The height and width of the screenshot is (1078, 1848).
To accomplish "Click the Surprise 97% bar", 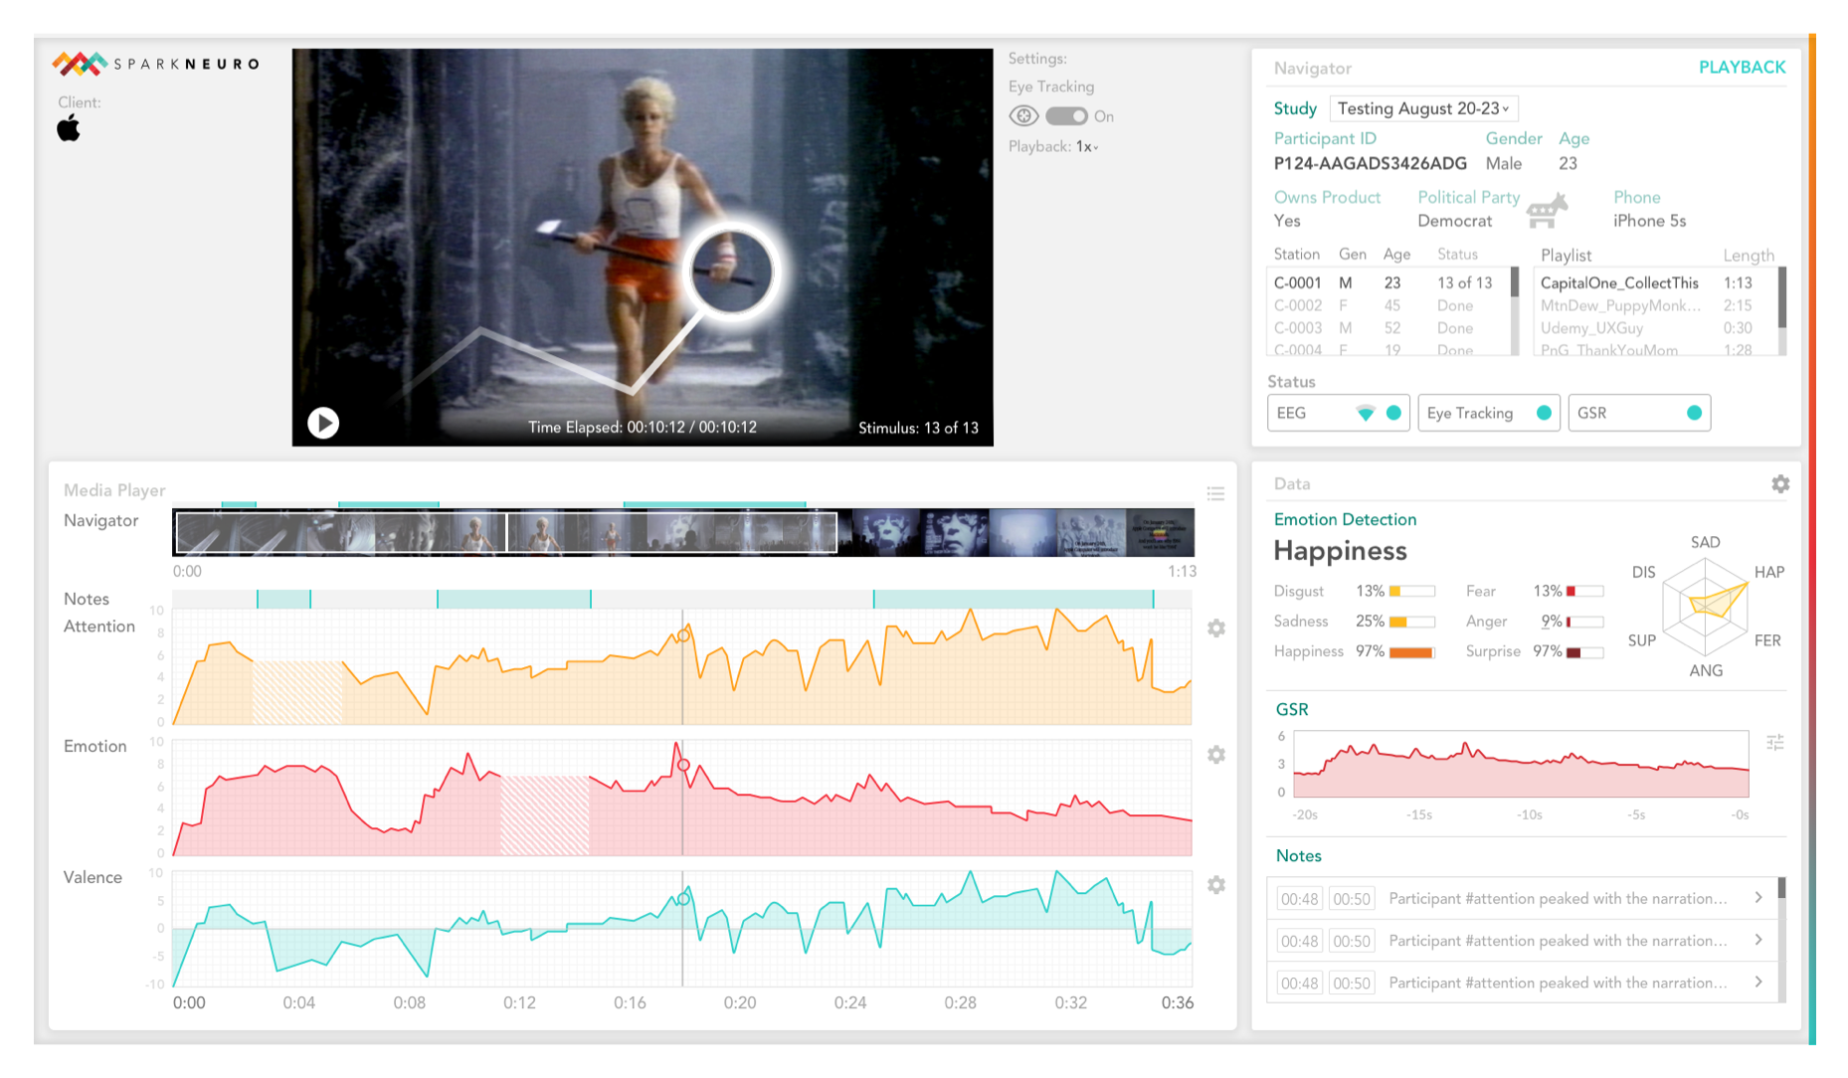I will click(1584, 652).
